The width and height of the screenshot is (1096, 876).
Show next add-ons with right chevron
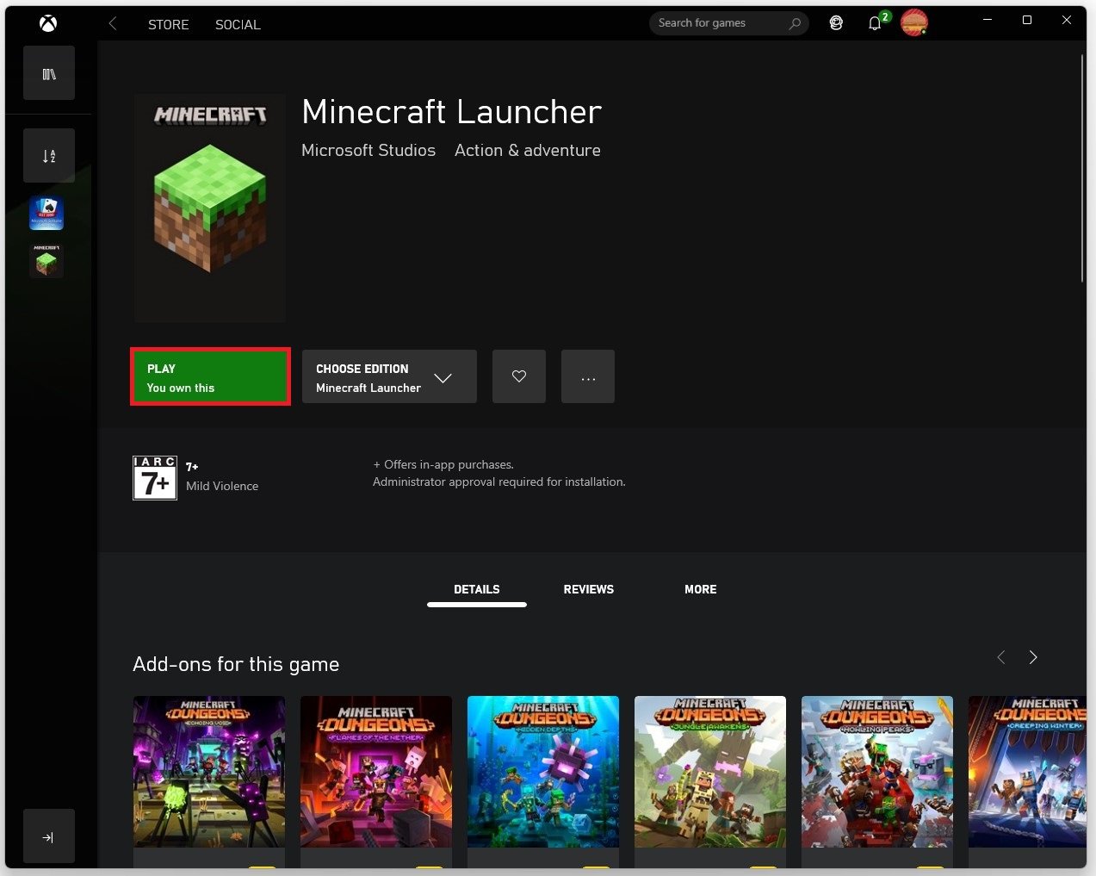click(1033, 657)
